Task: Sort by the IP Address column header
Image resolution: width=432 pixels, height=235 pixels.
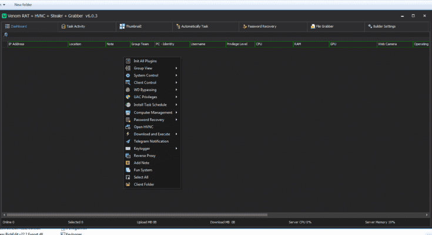Action: tap(35, 44)
